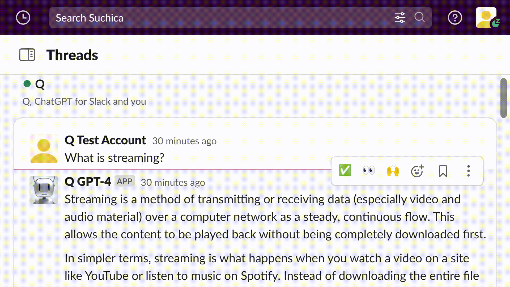Viewport: 510px width, 287px height.
Task: React with the eyes emoji
Action: tap(369, 170)
